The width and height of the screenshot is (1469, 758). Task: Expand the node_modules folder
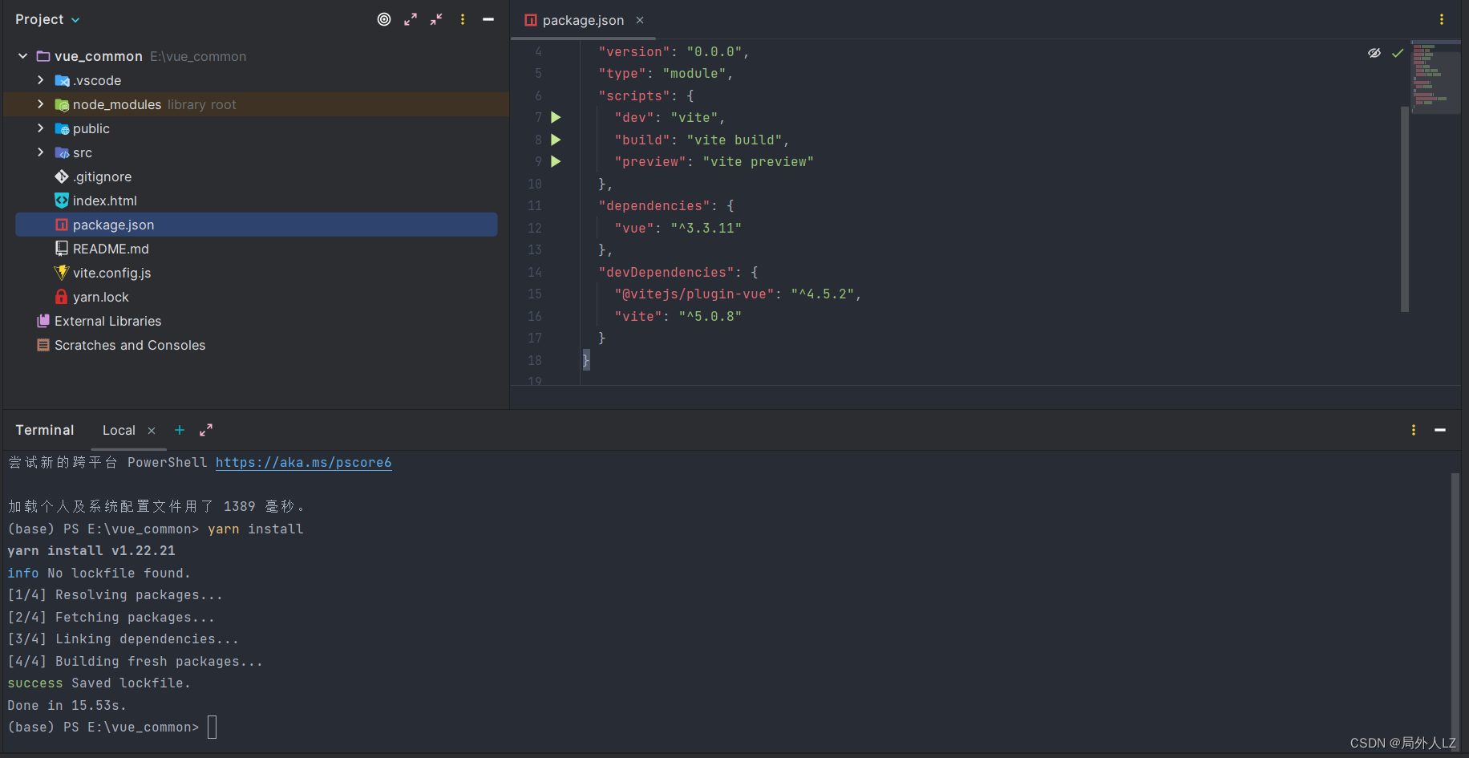point(40,104)
